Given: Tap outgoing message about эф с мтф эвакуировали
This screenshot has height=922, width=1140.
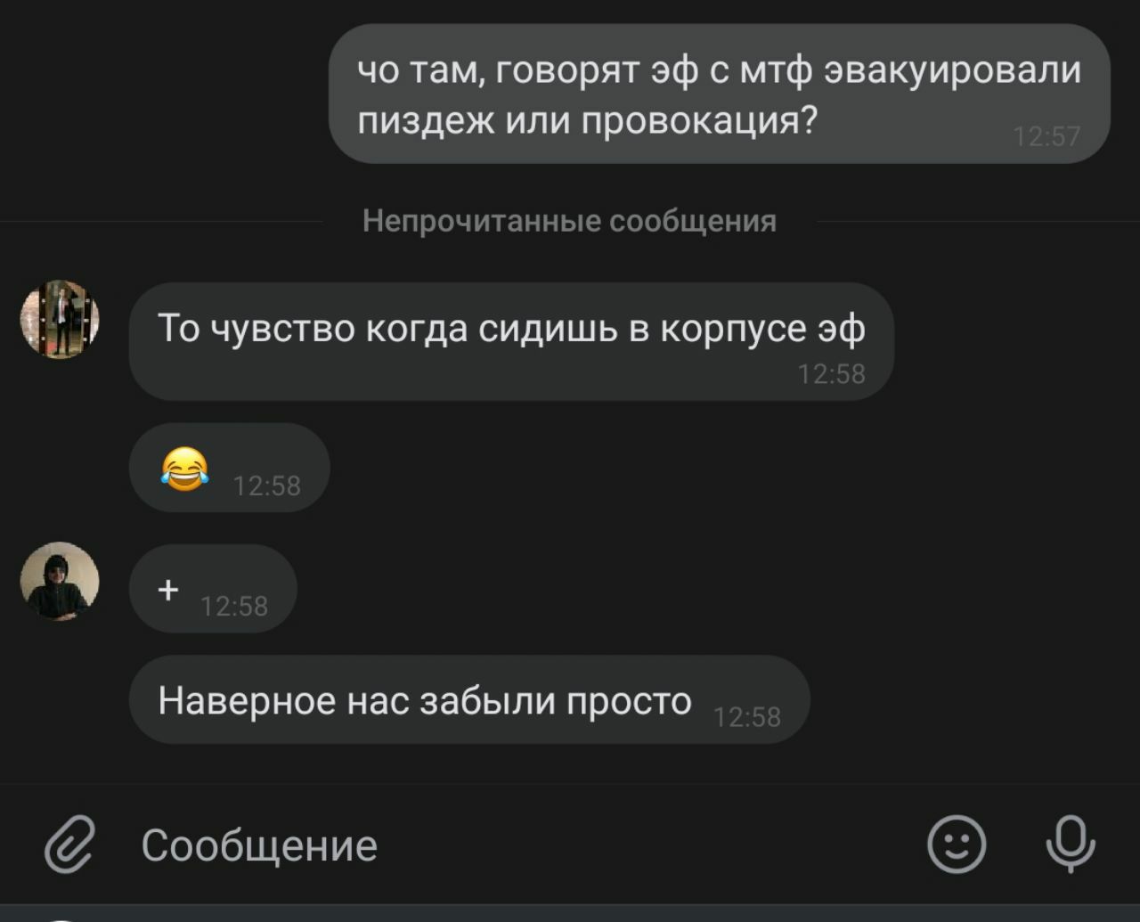Looking at the screenshot, I should (720, 94).
